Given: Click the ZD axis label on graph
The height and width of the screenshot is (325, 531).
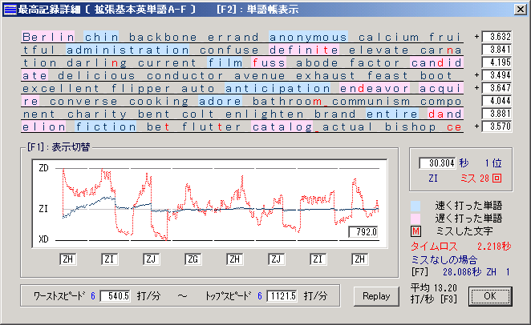Looking at the screenshot, I should (43, 168).
